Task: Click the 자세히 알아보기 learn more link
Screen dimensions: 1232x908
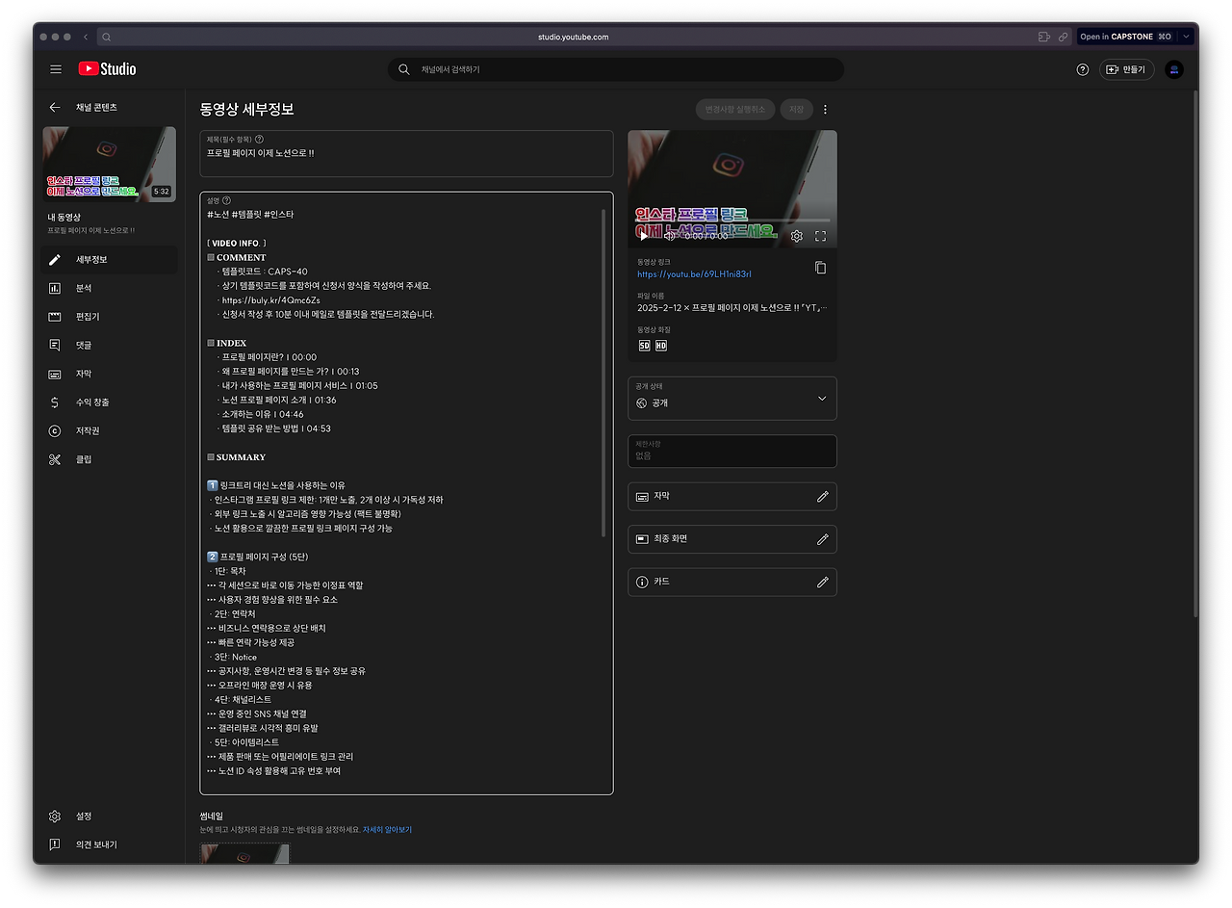Action: point(387,830)
